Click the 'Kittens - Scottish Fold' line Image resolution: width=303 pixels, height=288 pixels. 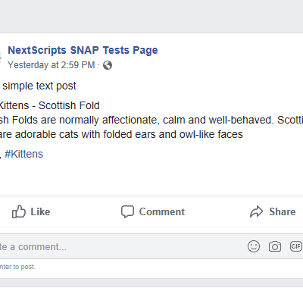coord(50,105)
